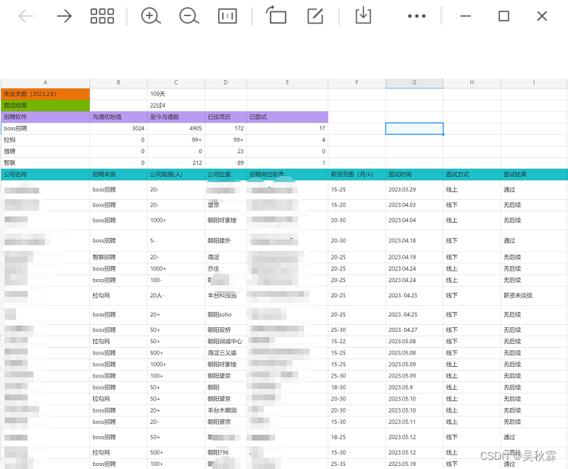Select the '18-25' salary cell
This screenshot has width=568, height=469.
pyautogui.click(x=357, y=437)
